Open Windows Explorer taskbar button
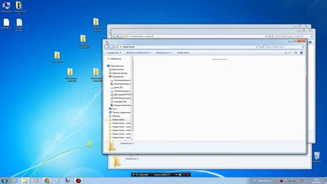 (x=25, y=180)
